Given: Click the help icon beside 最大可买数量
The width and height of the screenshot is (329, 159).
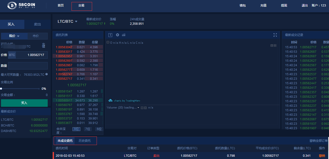Looking at the screenshot, I should coord(46,74).
